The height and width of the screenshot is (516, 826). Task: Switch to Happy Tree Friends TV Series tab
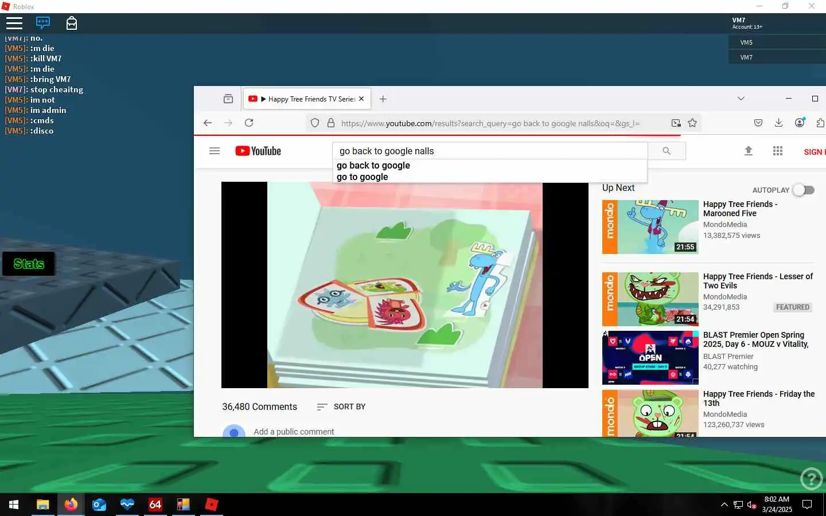(307, 99)
